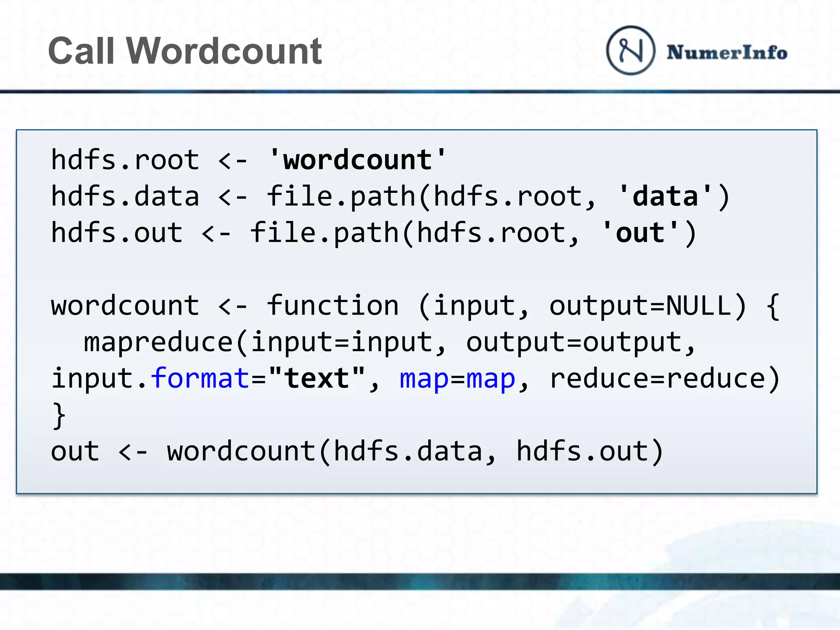Click the output=NULL parameter
This screenshot has height=630, width=840.
[641, 307]
